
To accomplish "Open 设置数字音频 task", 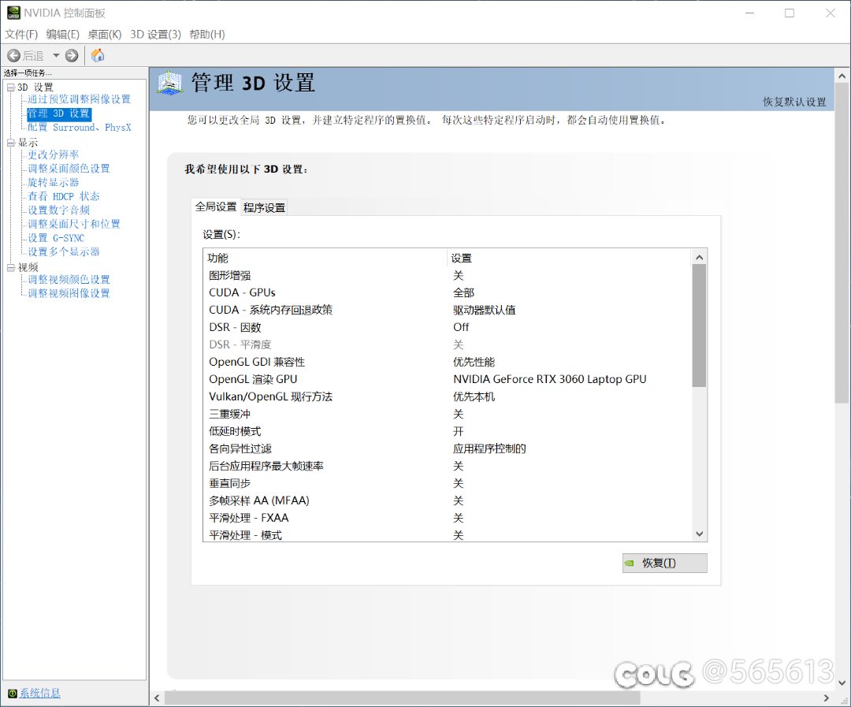I will pos(58,210).
